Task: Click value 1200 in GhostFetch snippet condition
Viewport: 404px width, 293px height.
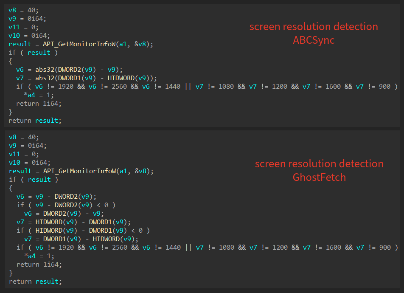Action: [x=280, y=248]
